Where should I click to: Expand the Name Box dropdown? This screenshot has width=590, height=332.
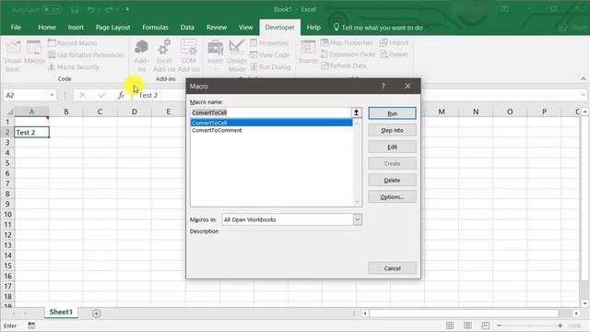(x=52, y=95)
